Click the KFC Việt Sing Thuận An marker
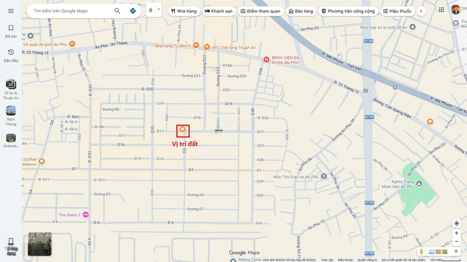Viewport: 467px width, 262px height. [207, 47]
